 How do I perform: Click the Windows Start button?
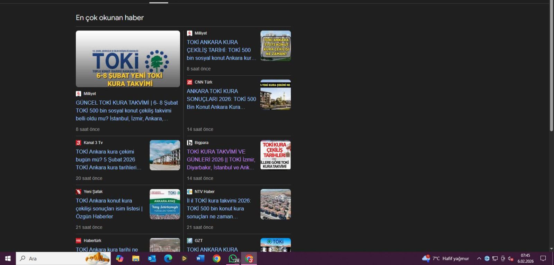tap(8, 258)
